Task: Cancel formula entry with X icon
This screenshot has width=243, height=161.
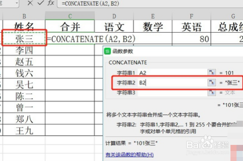Action: pyautogui.click(x=30, y=3)
